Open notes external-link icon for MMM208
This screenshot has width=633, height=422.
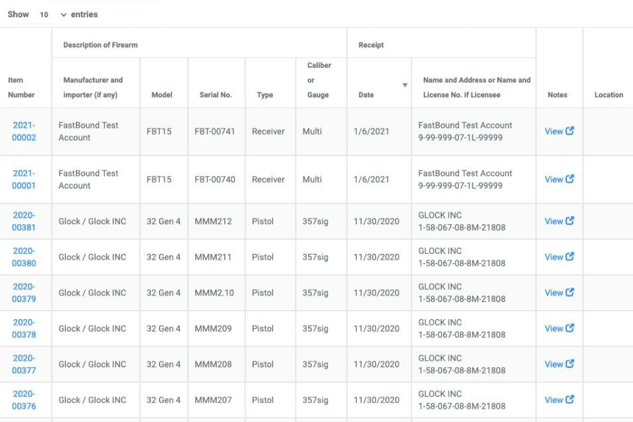point(570,363)
